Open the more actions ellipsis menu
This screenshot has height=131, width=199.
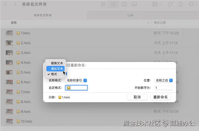(193, 4)
